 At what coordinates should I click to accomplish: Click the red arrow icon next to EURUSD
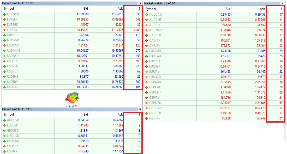[4, 125]
